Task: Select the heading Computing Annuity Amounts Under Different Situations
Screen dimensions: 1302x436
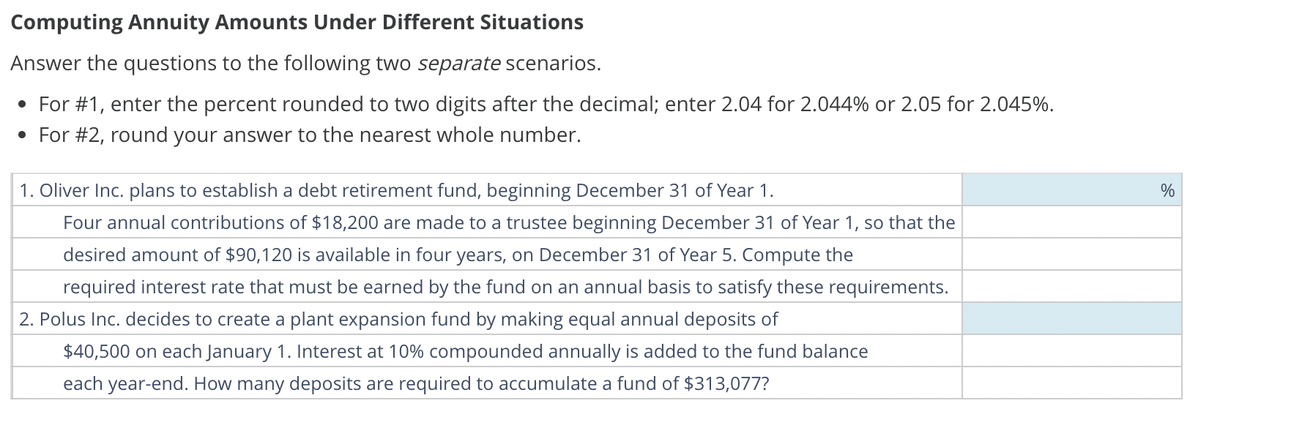Action: (x=297, y=22)
